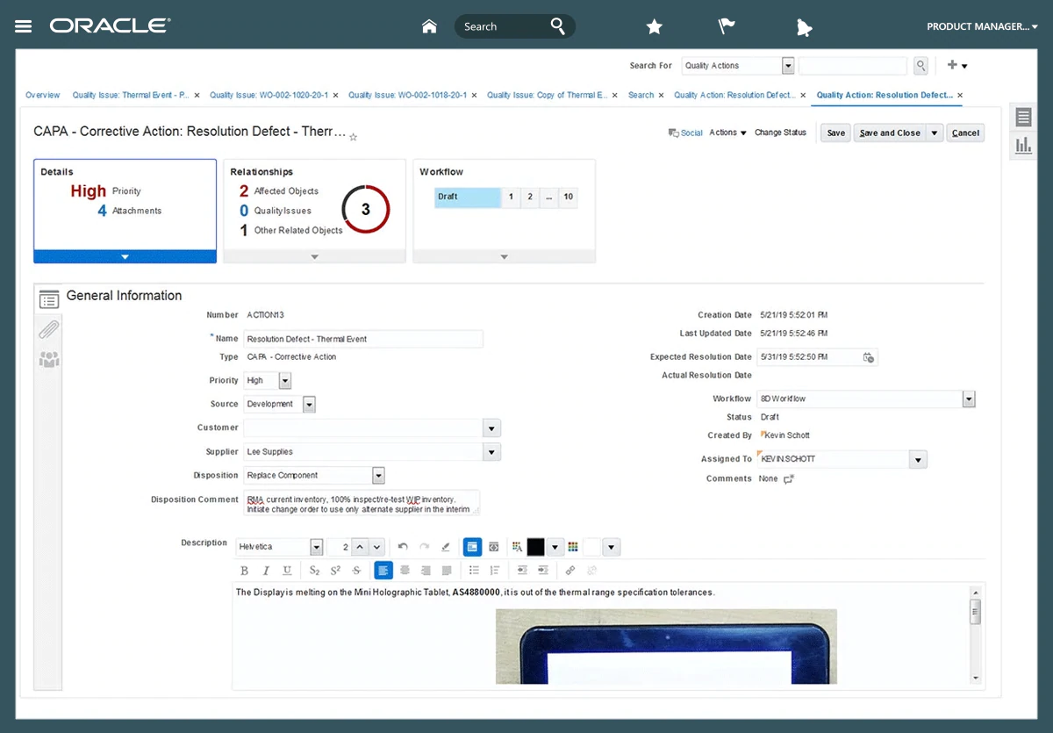The width and height of the screenshot is (1053, 733).
Task: Open the analytics bar chart panel icon
Action: click(1023, 146)
